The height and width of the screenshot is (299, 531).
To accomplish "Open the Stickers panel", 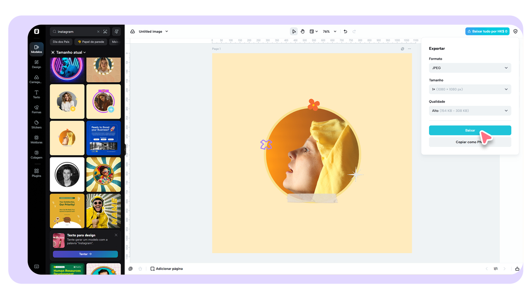I will 37,125.
